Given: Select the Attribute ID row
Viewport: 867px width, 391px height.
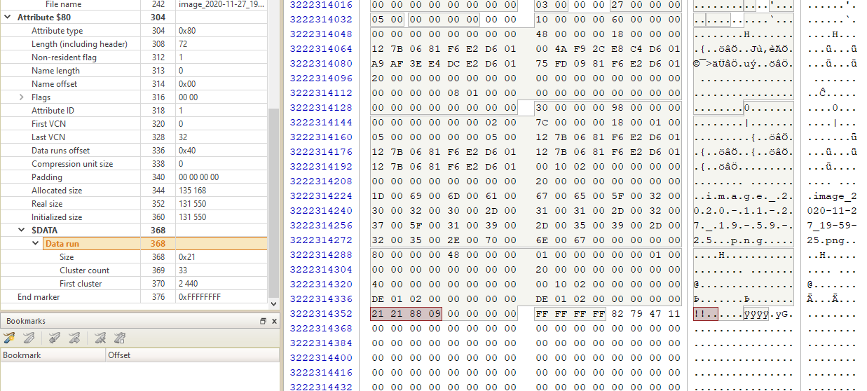Looking at the screenshot, I should 134,111.
